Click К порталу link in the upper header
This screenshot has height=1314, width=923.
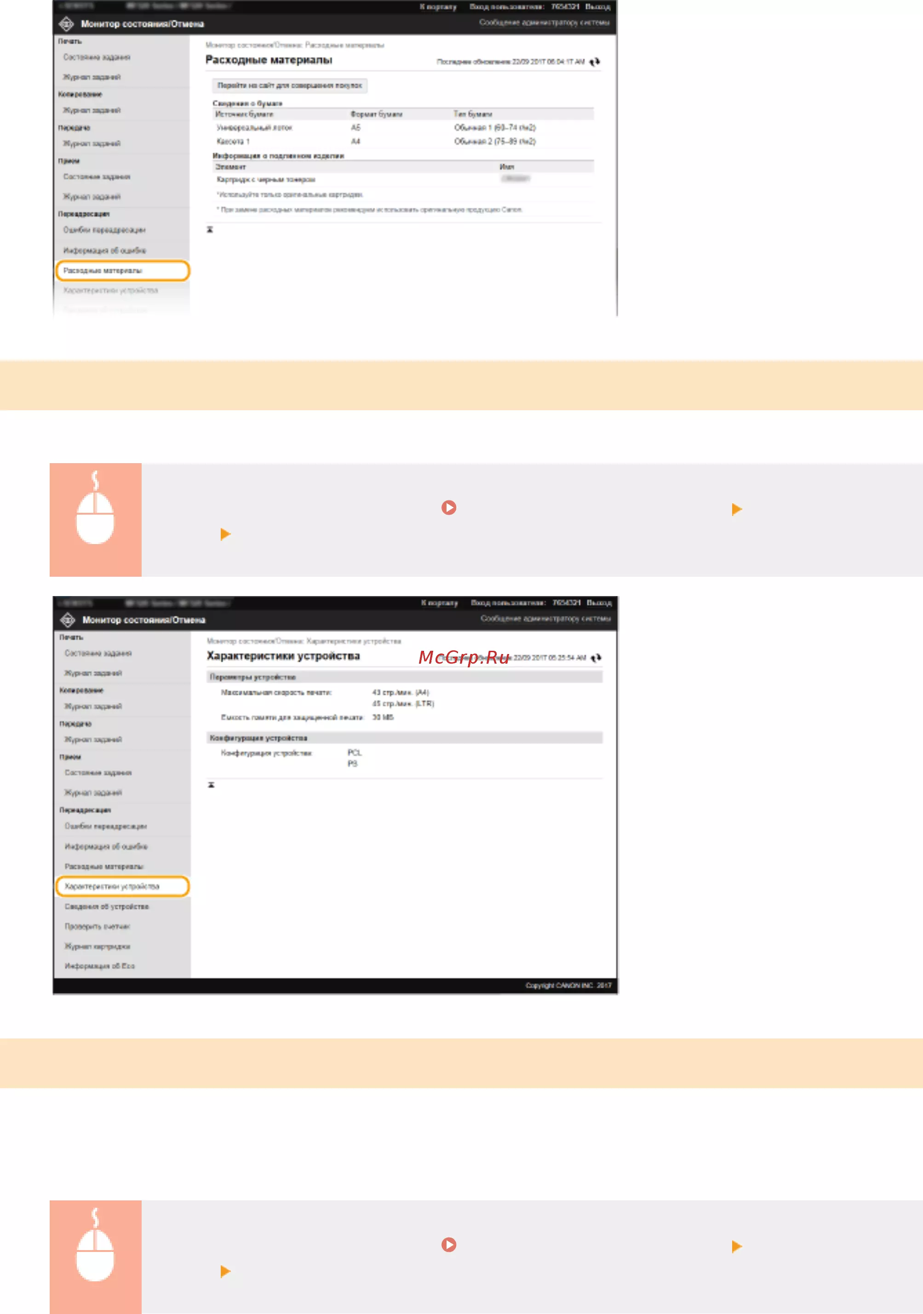(438, 7)
